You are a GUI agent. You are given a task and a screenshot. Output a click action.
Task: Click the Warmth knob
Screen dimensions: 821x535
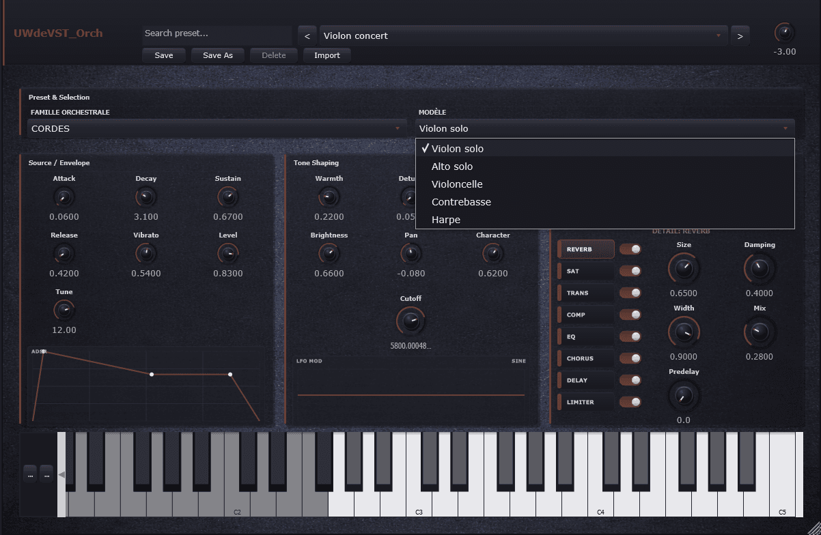click(x=329, y=198)
